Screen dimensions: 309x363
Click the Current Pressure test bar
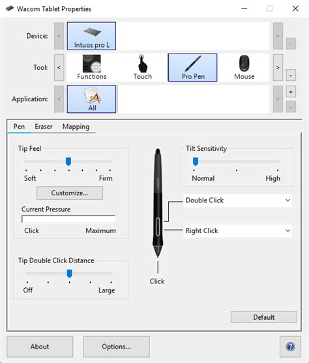click(x=68, y=219)
